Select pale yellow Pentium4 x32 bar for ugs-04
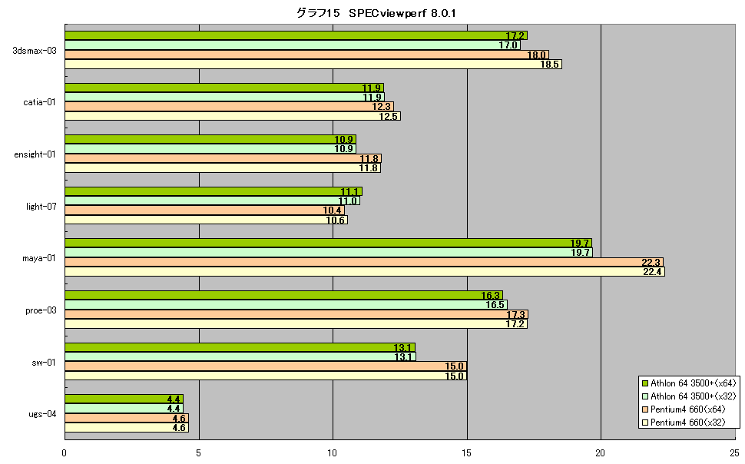The height and width of the screenshot is (464, 745). click(x=127, y=427)
